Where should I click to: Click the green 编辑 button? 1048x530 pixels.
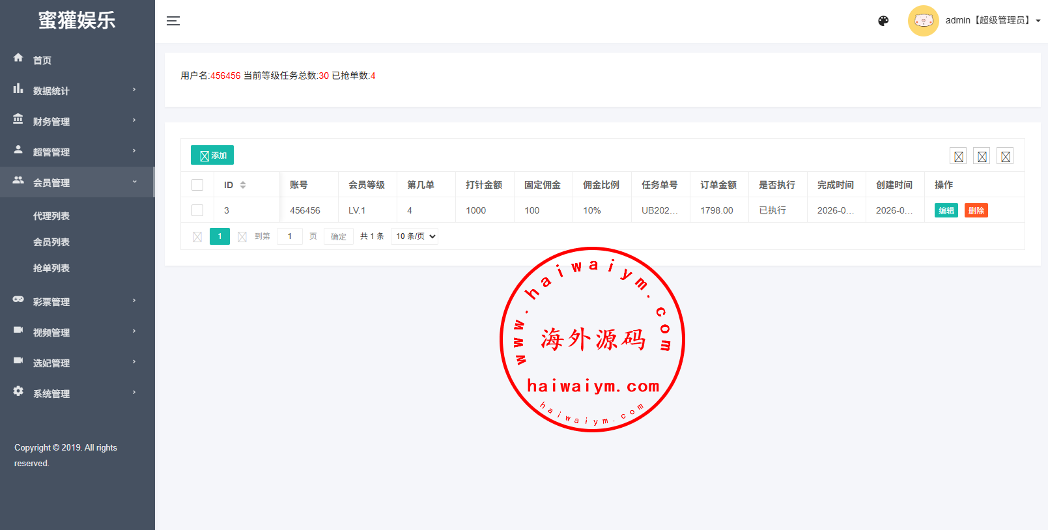(946, 210)
